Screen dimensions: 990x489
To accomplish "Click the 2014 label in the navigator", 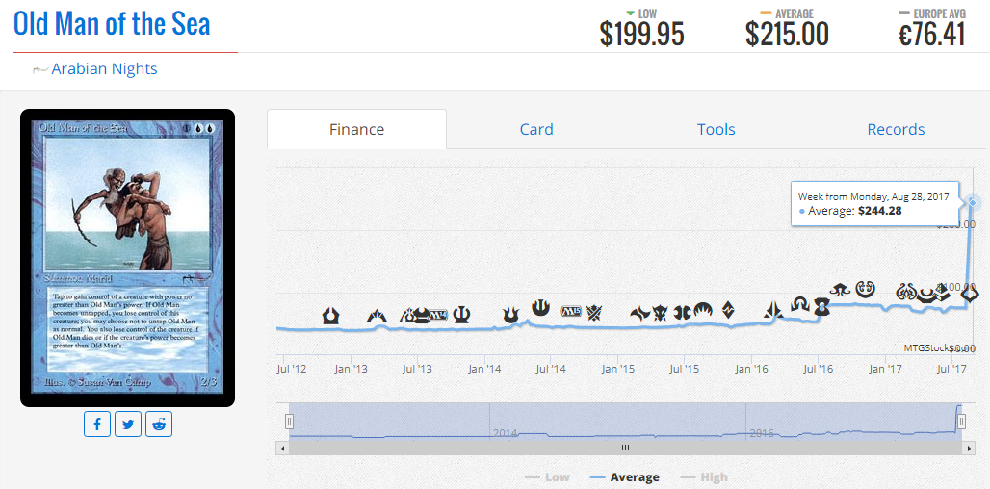I will pos(505,433).
